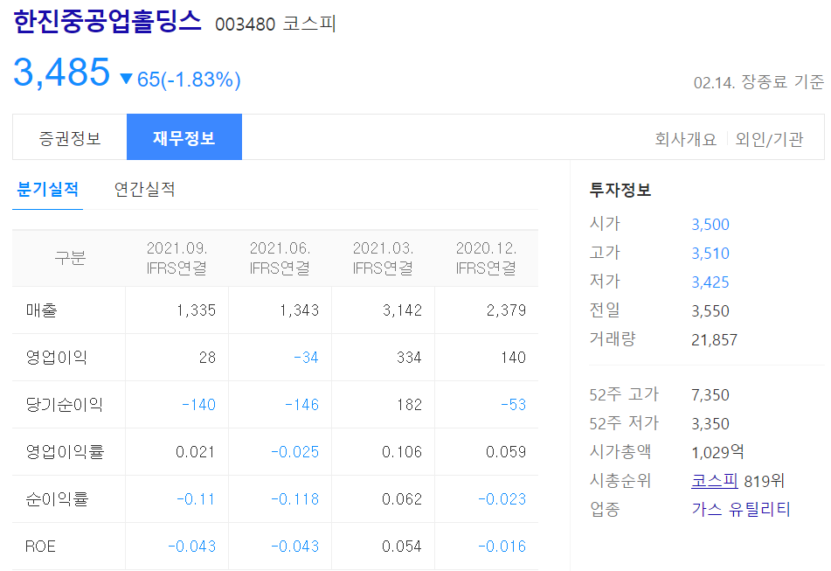The height and width of the screenshot is (571, 831).
Task: Click the 2021.06. IFRS연결 column header
Action: coord(280,258)
